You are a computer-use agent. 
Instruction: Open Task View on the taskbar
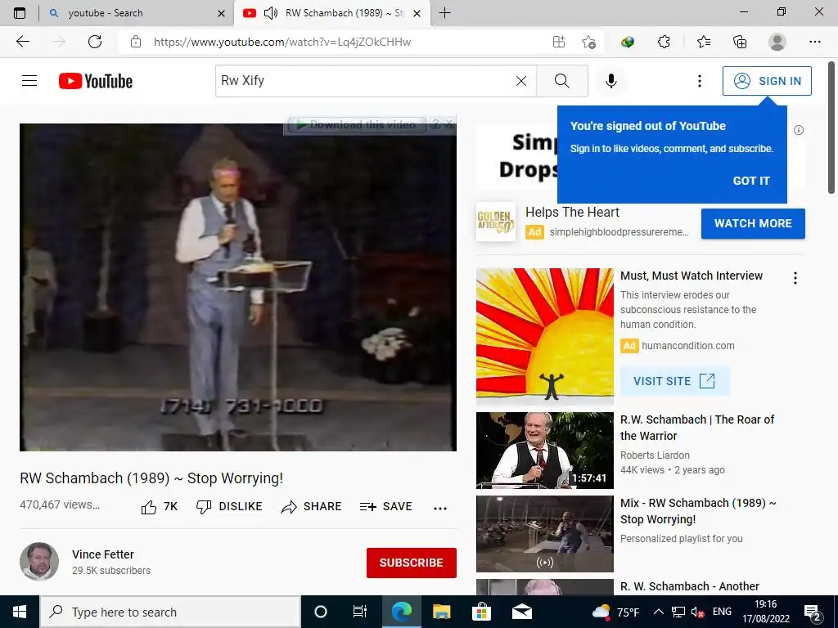pyautogui.click(x=360, y=612)
